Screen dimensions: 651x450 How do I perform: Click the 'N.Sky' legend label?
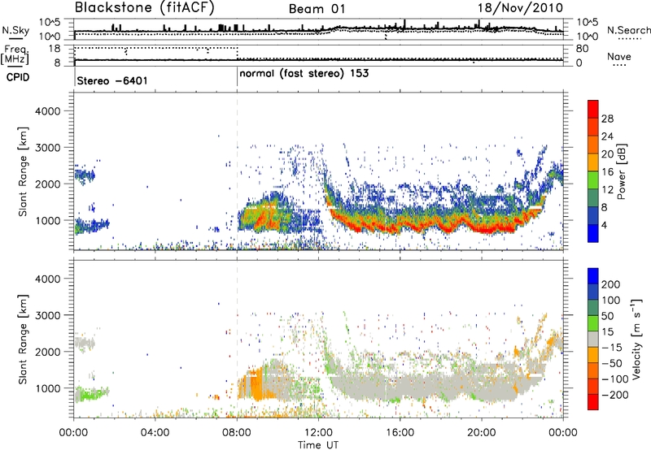tap(15, 30)
